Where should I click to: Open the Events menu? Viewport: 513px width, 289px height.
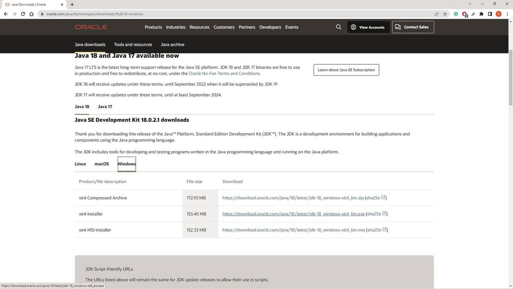[292, 27]
